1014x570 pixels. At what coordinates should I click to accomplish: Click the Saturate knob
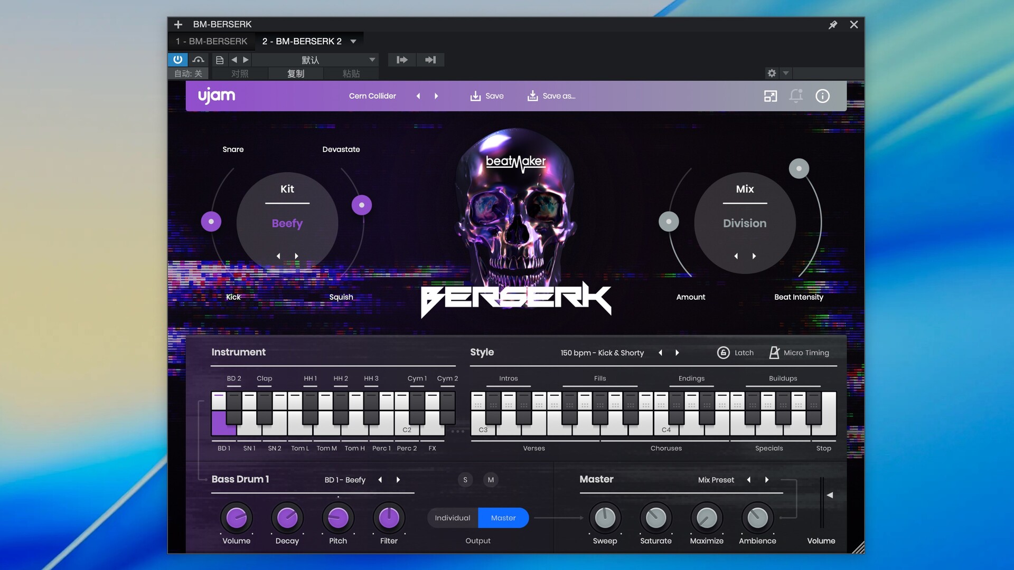pos(656,518)
